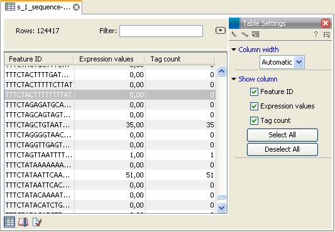The width and height of the screenshot is (335, 232).
Task: Open the book view icon at bottom
Action: click(x=23, y=222)
